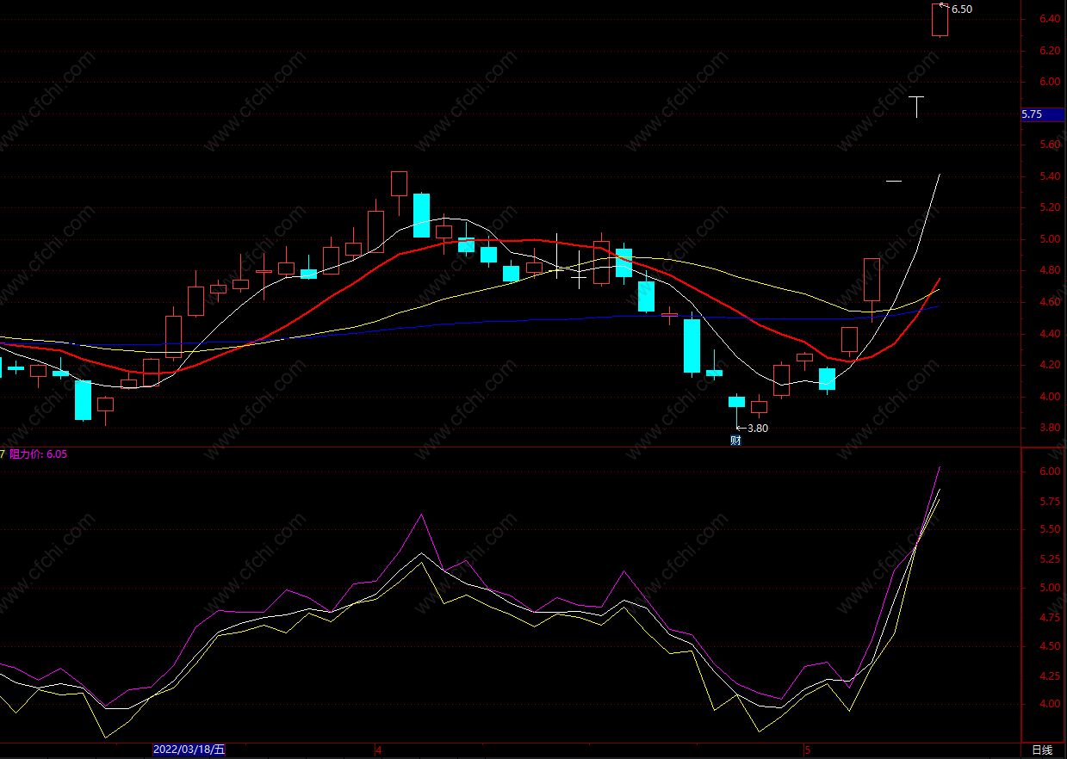Click the 4.25 value on indicator axis
Image resolution: width=1067 pixels, height=759 pixels.
click(x=1049, y=676)
